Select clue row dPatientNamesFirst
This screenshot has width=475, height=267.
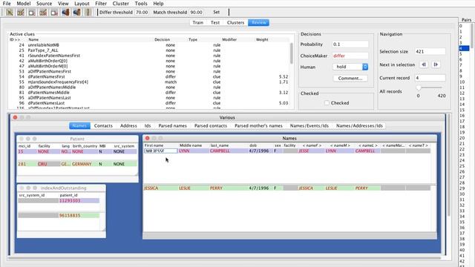click(148, 77)
